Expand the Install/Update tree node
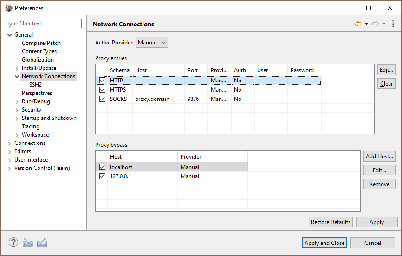The image size is (402, 256). click(17, 68)
